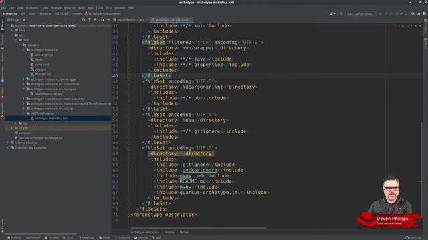Click Expand All in Project panel

click(89, 20)
